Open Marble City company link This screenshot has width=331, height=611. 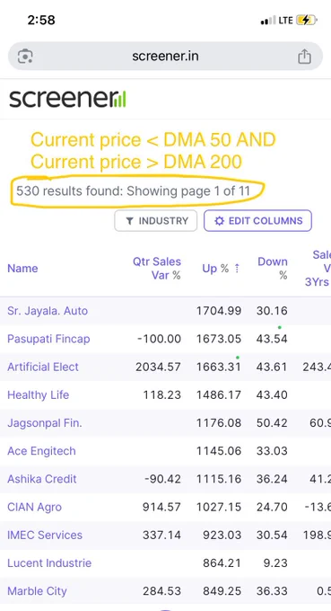(x=37, y=591)
